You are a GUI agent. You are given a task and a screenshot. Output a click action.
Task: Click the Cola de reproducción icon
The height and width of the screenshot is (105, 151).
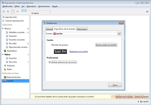(3, 21)
